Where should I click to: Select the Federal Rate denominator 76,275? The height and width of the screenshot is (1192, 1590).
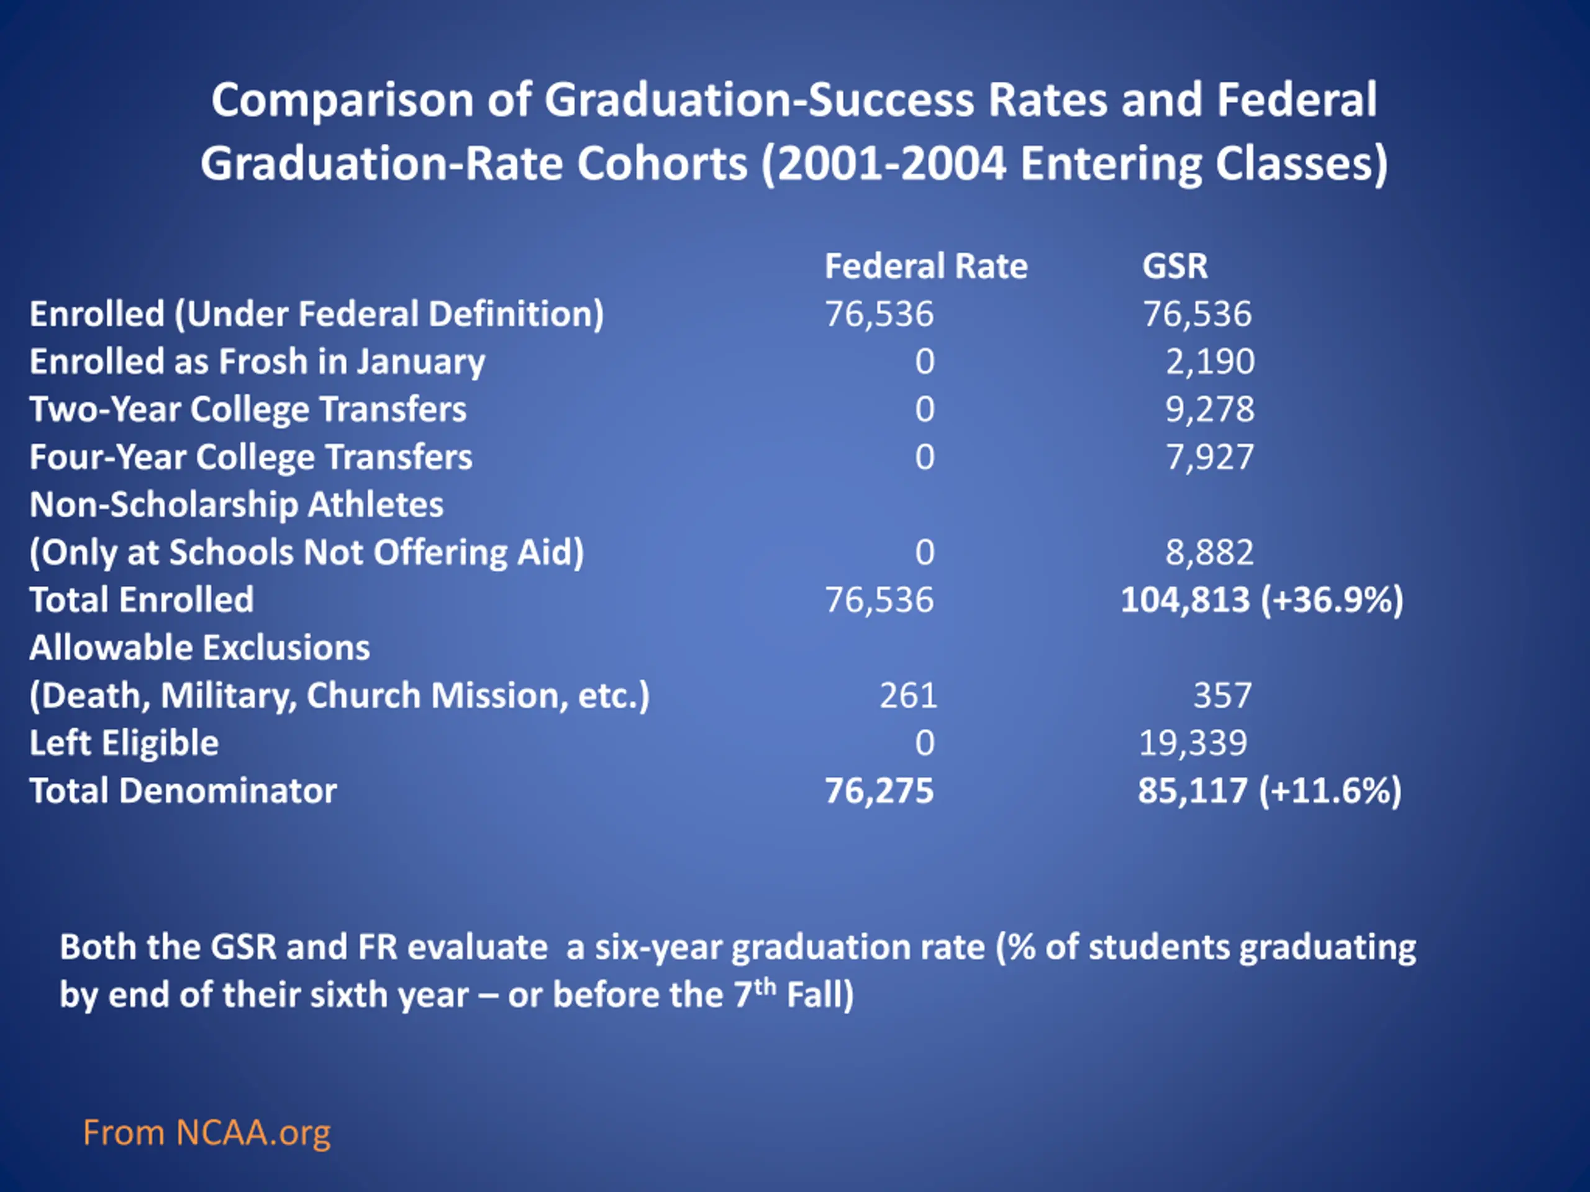pos(879,790)
